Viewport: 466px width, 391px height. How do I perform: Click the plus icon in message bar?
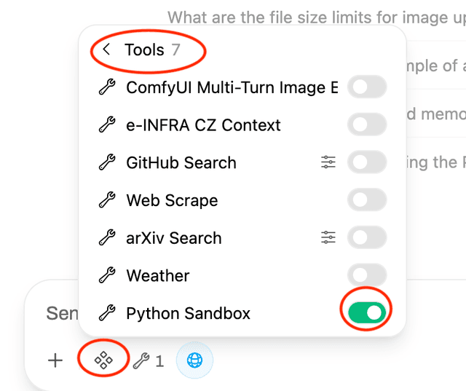pyautogui.click(x=55, y=360)
